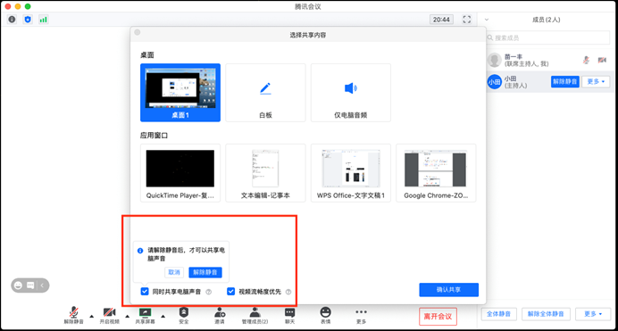Image resolution: width=618 pixels, height=331 pixels.
Task: Open 更多 dropdown for member 小田
Action: point(596,81)
